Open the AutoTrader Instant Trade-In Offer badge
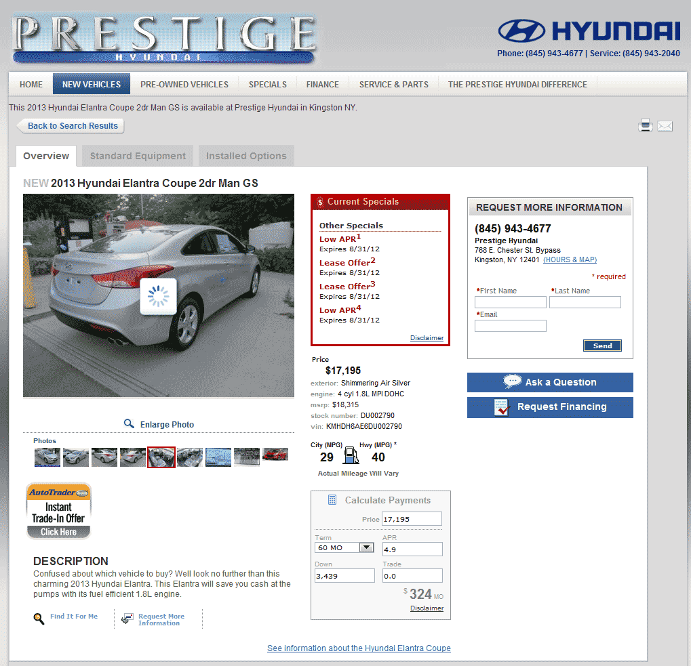This screenshot has height=666, width=691. (x=58, y=511)
